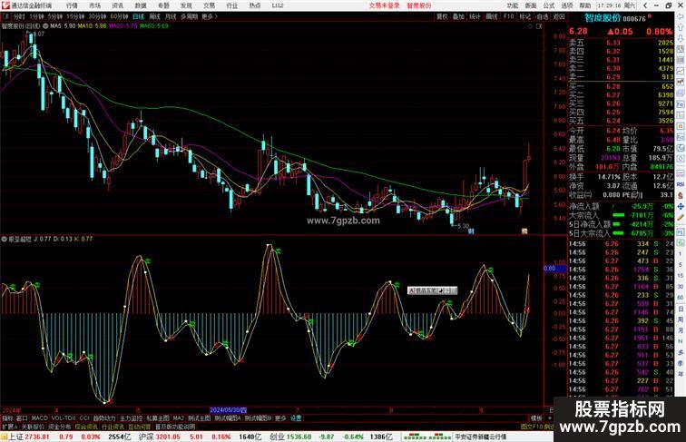Click the 复权 button
The height and width of the screenshot is (442, 686).
pyautogui.click(x=442, y=16)
